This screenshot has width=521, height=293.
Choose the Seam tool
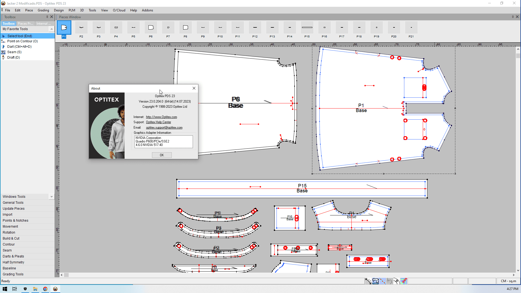coord(14,52)
